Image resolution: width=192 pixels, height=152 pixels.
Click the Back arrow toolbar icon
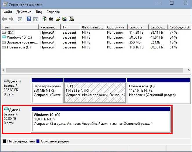4,19
